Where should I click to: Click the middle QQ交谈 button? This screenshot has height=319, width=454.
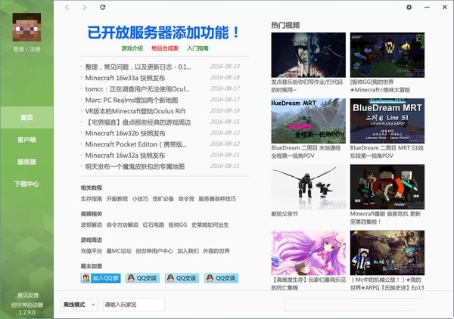click(182, 278)
